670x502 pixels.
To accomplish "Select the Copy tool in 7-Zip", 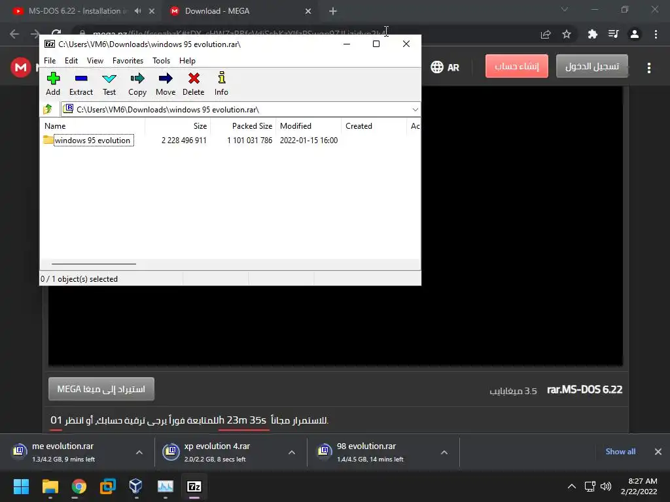I will pos(137,84).
